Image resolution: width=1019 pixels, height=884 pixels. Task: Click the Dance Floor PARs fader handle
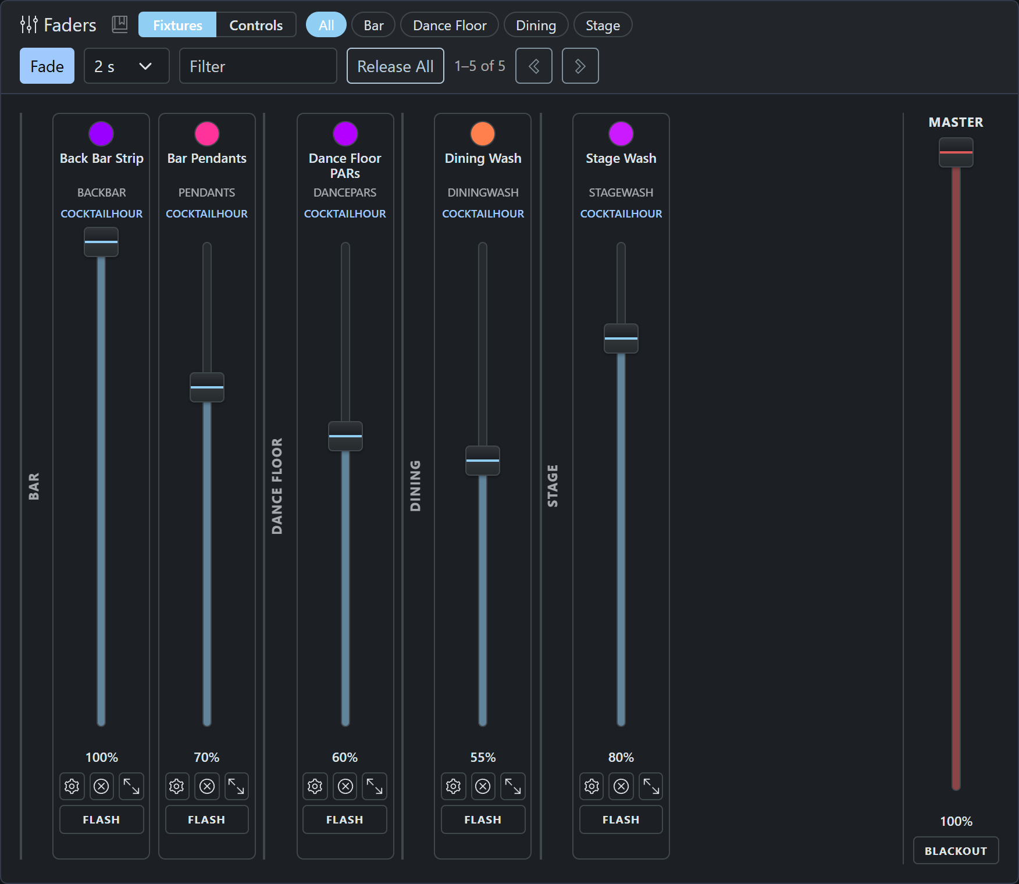[345, 436]
